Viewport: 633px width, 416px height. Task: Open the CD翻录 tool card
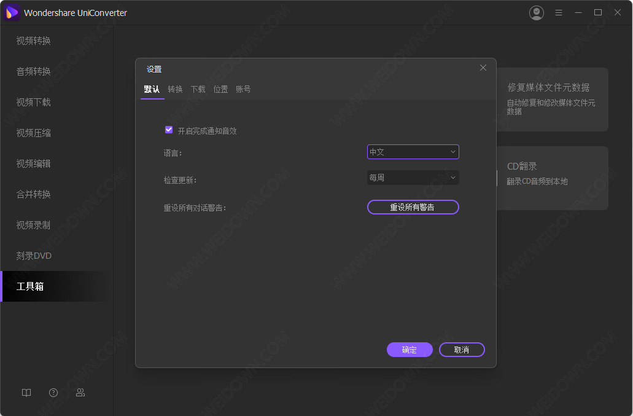[x=553, y=178]
